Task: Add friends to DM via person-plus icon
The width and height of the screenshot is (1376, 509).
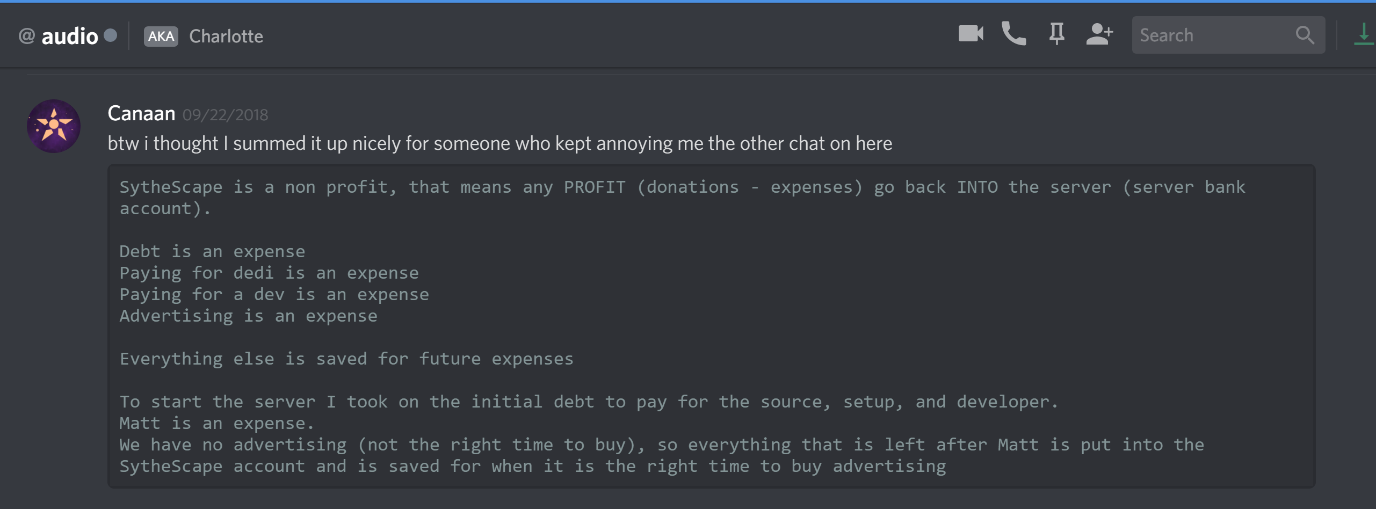Action: pos(1099,34)
